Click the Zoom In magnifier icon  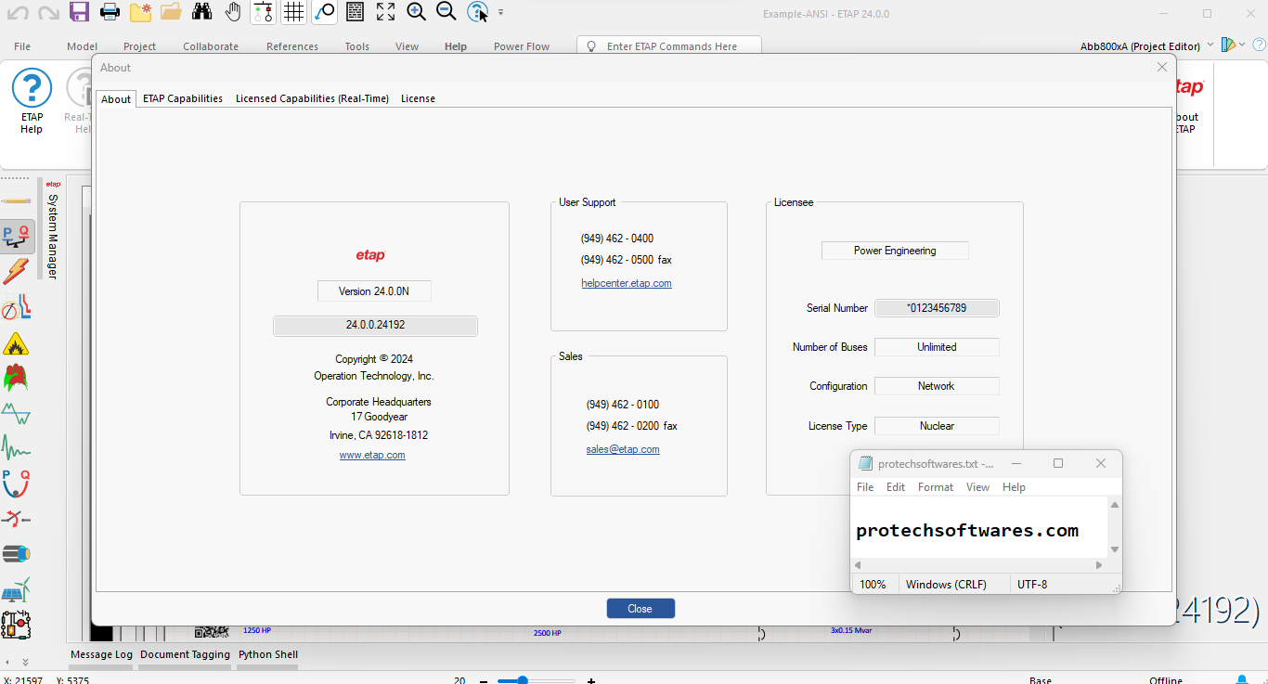tap(416, 12)
